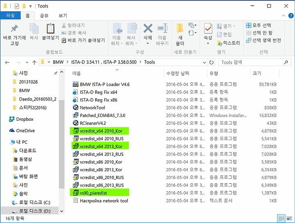Viewport: 295px width, 223px height.
Task: Select vcredist_x64 2010_Kor file
Action: tap(99, 131)
